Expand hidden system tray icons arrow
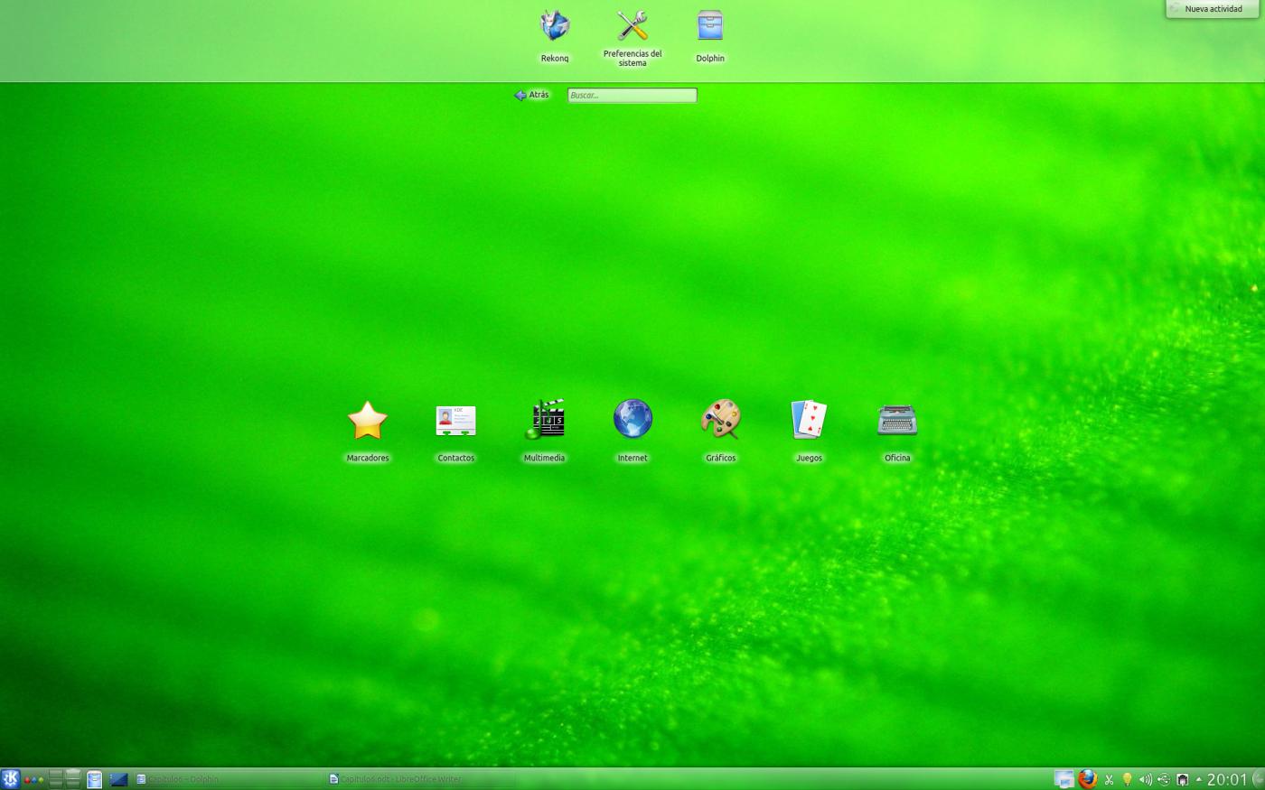 (1199, 780)
